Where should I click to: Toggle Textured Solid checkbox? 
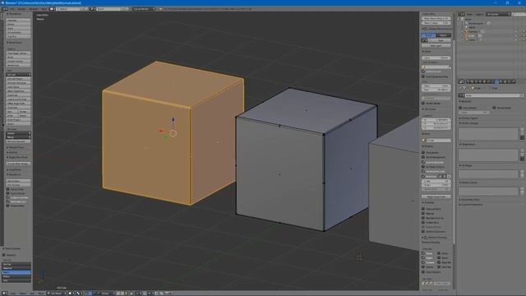pyautogui.click(x=423, y=209)
